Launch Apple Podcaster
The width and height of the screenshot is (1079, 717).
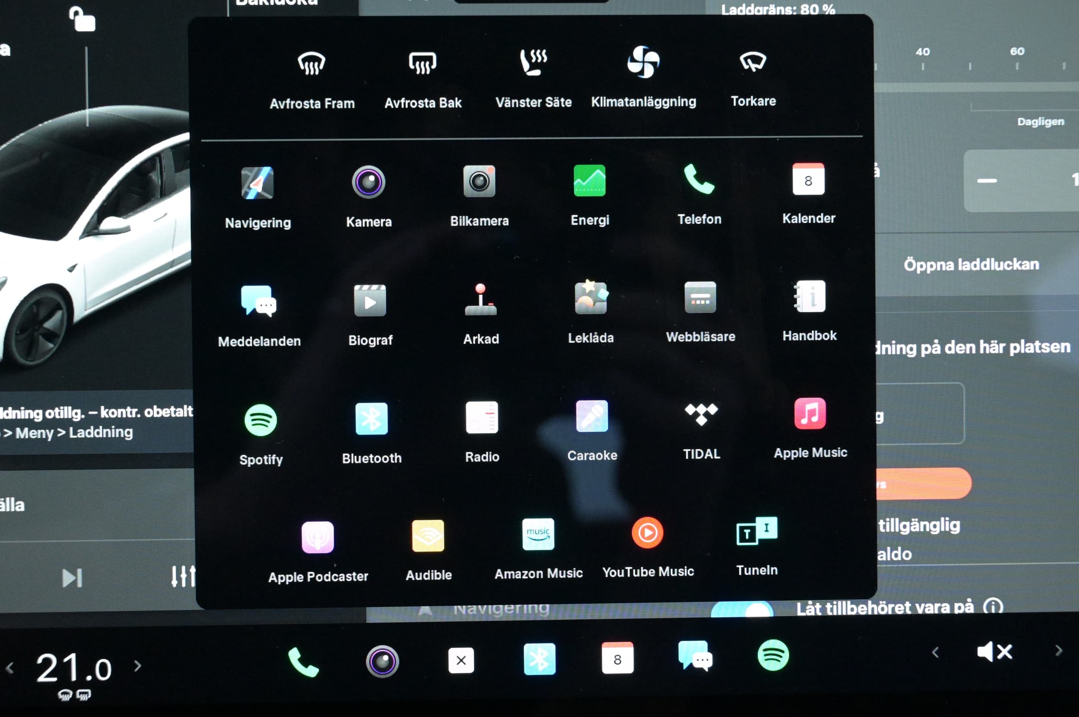pos(318,552)
